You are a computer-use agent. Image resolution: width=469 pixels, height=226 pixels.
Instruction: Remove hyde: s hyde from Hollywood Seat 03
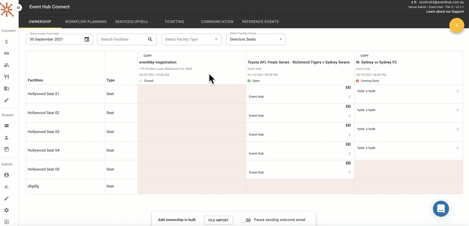pos(458,129)
